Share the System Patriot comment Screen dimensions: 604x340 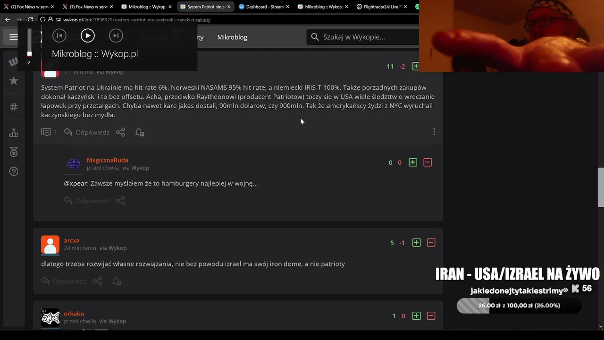(x=121, y=132)
